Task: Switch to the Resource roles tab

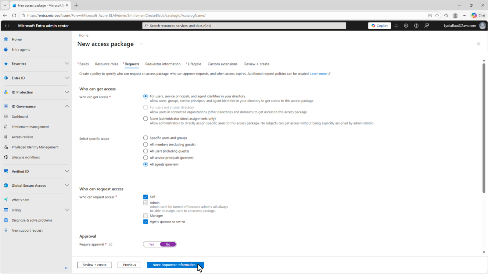Action: [106, 64]
